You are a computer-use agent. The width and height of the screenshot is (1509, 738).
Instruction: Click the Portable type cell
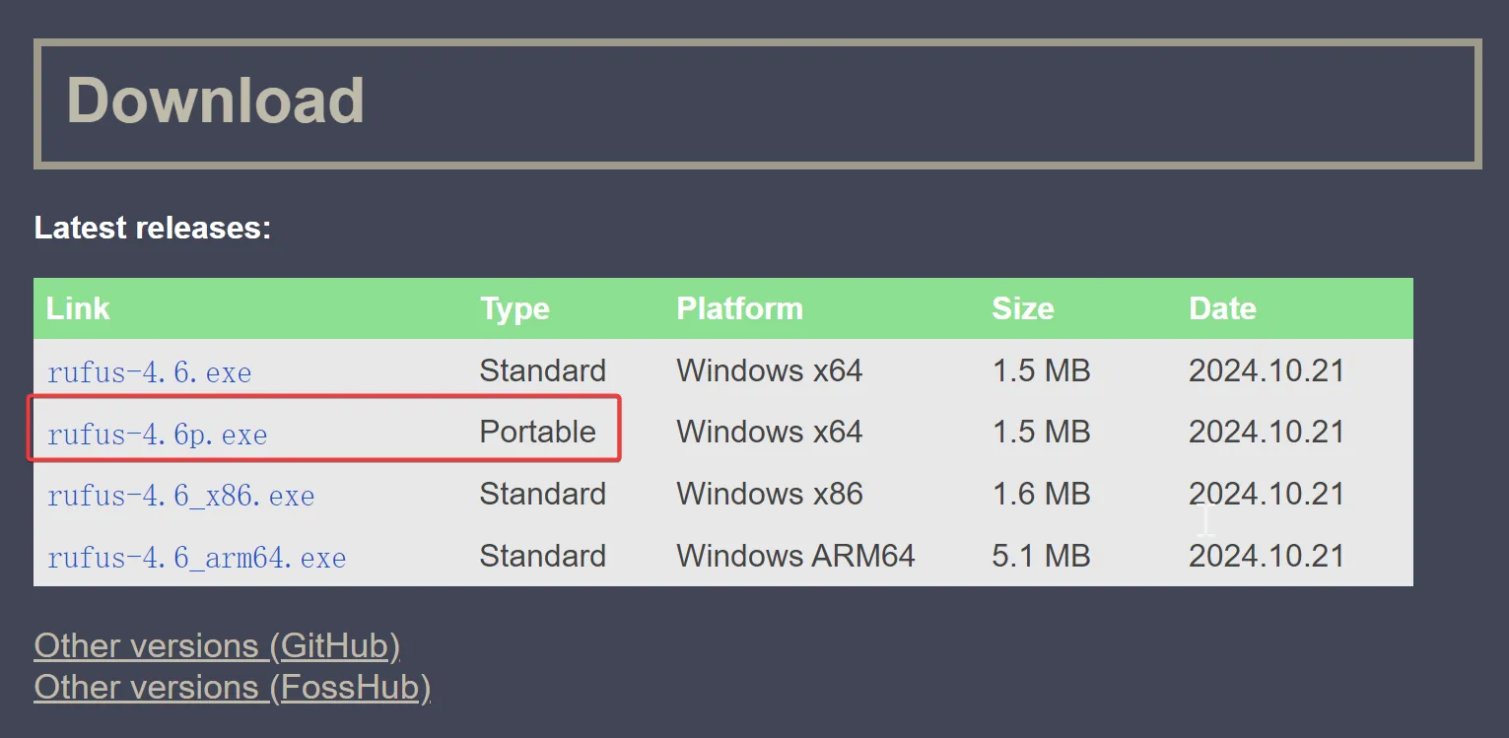537,432
